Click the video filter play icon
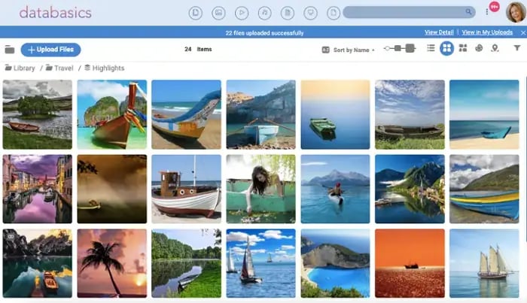The width and height of the screenshot is (527, 303). (242, 13)
